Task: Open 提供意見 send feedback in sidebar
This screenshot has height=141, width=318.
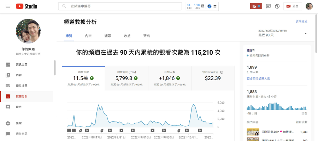Action: click(26, 134)
